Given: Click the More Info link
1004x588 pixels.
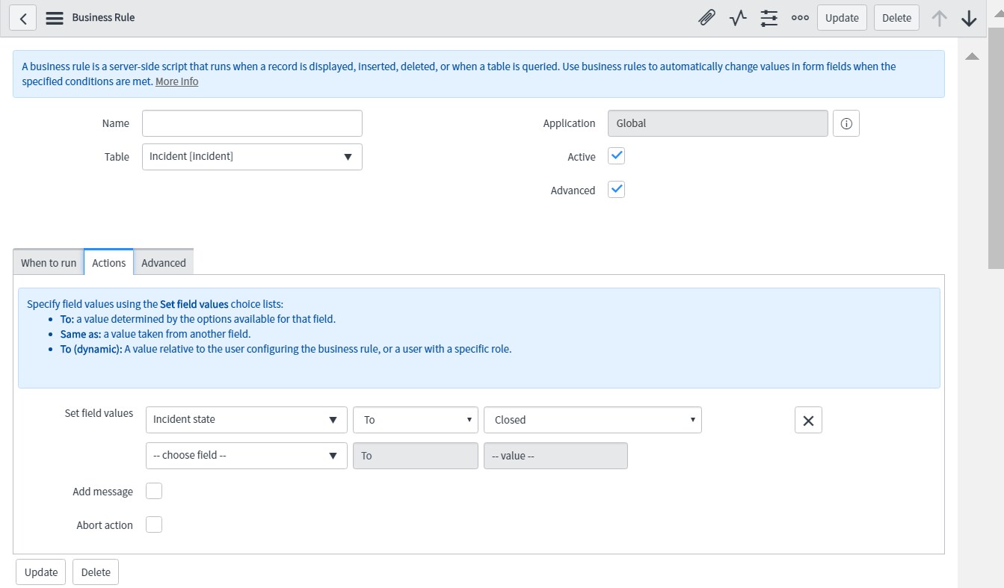Looking at the screenshot, I should (176, 81).
